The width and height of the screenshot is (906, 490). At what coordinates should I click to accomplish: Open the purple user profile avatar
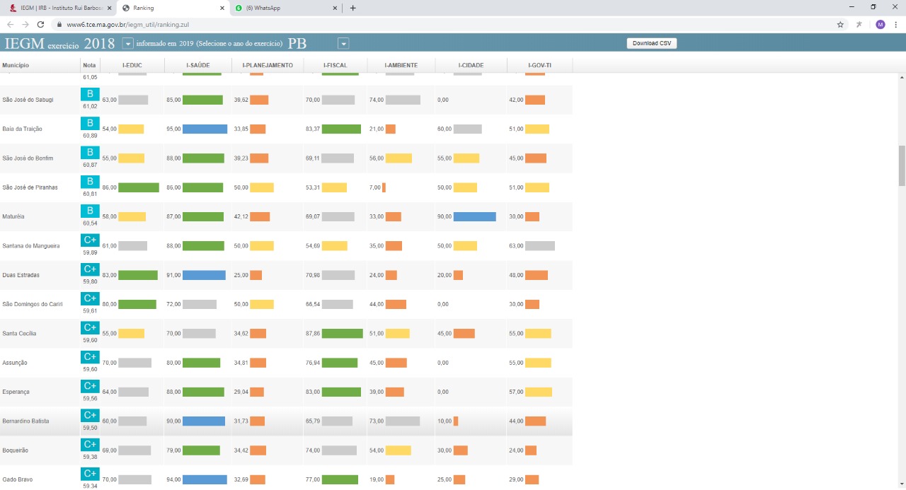pyautogui.click(x=880, y=24)
